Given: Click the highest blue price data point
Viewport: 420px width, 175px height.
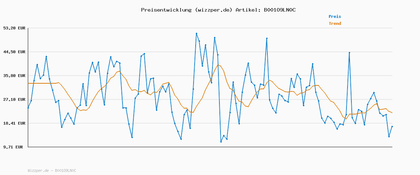Looking at the screenshot, I should 197,33.
